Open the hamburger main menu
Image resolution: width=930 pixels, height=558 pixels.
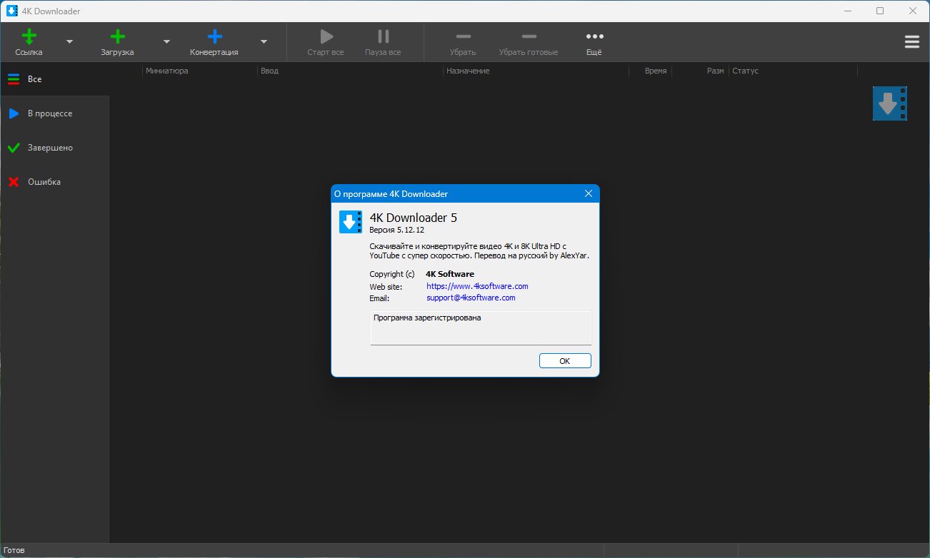click(x=912, y=42)
